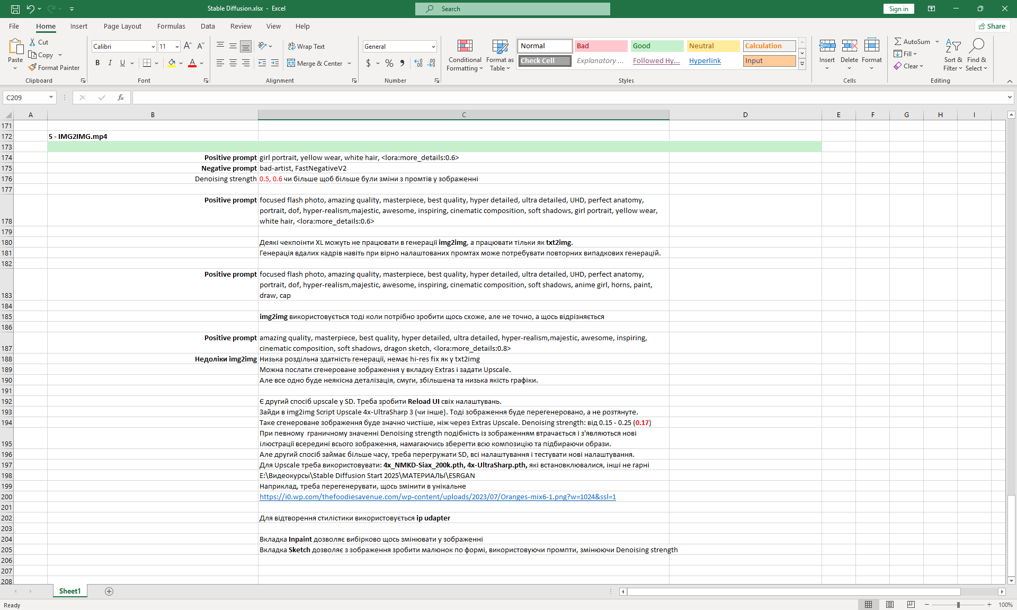Image resolution: width=1017 pixels, height=610 pixels.
Task: Open the Name Box dropdown arrow
Action: coord(51,98)
